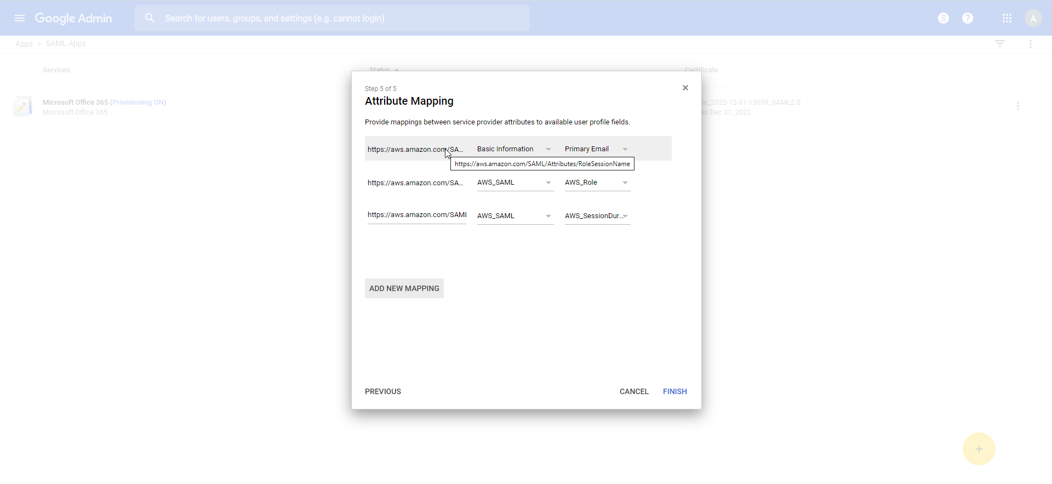The image size is (1052, 484).
Task: Open the Google apps grid
Action: point(1007,18)
